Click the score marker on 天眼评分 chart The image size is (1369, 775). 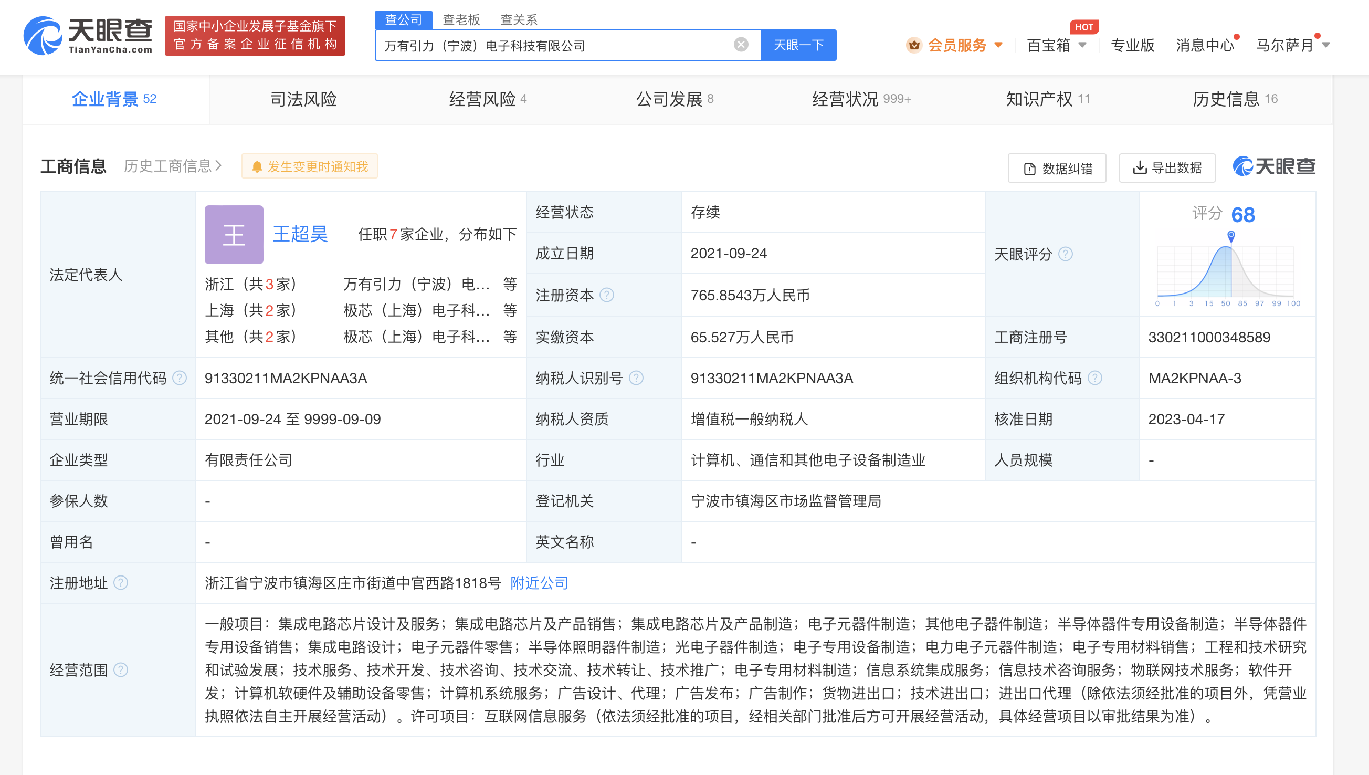pos(1230,235)
